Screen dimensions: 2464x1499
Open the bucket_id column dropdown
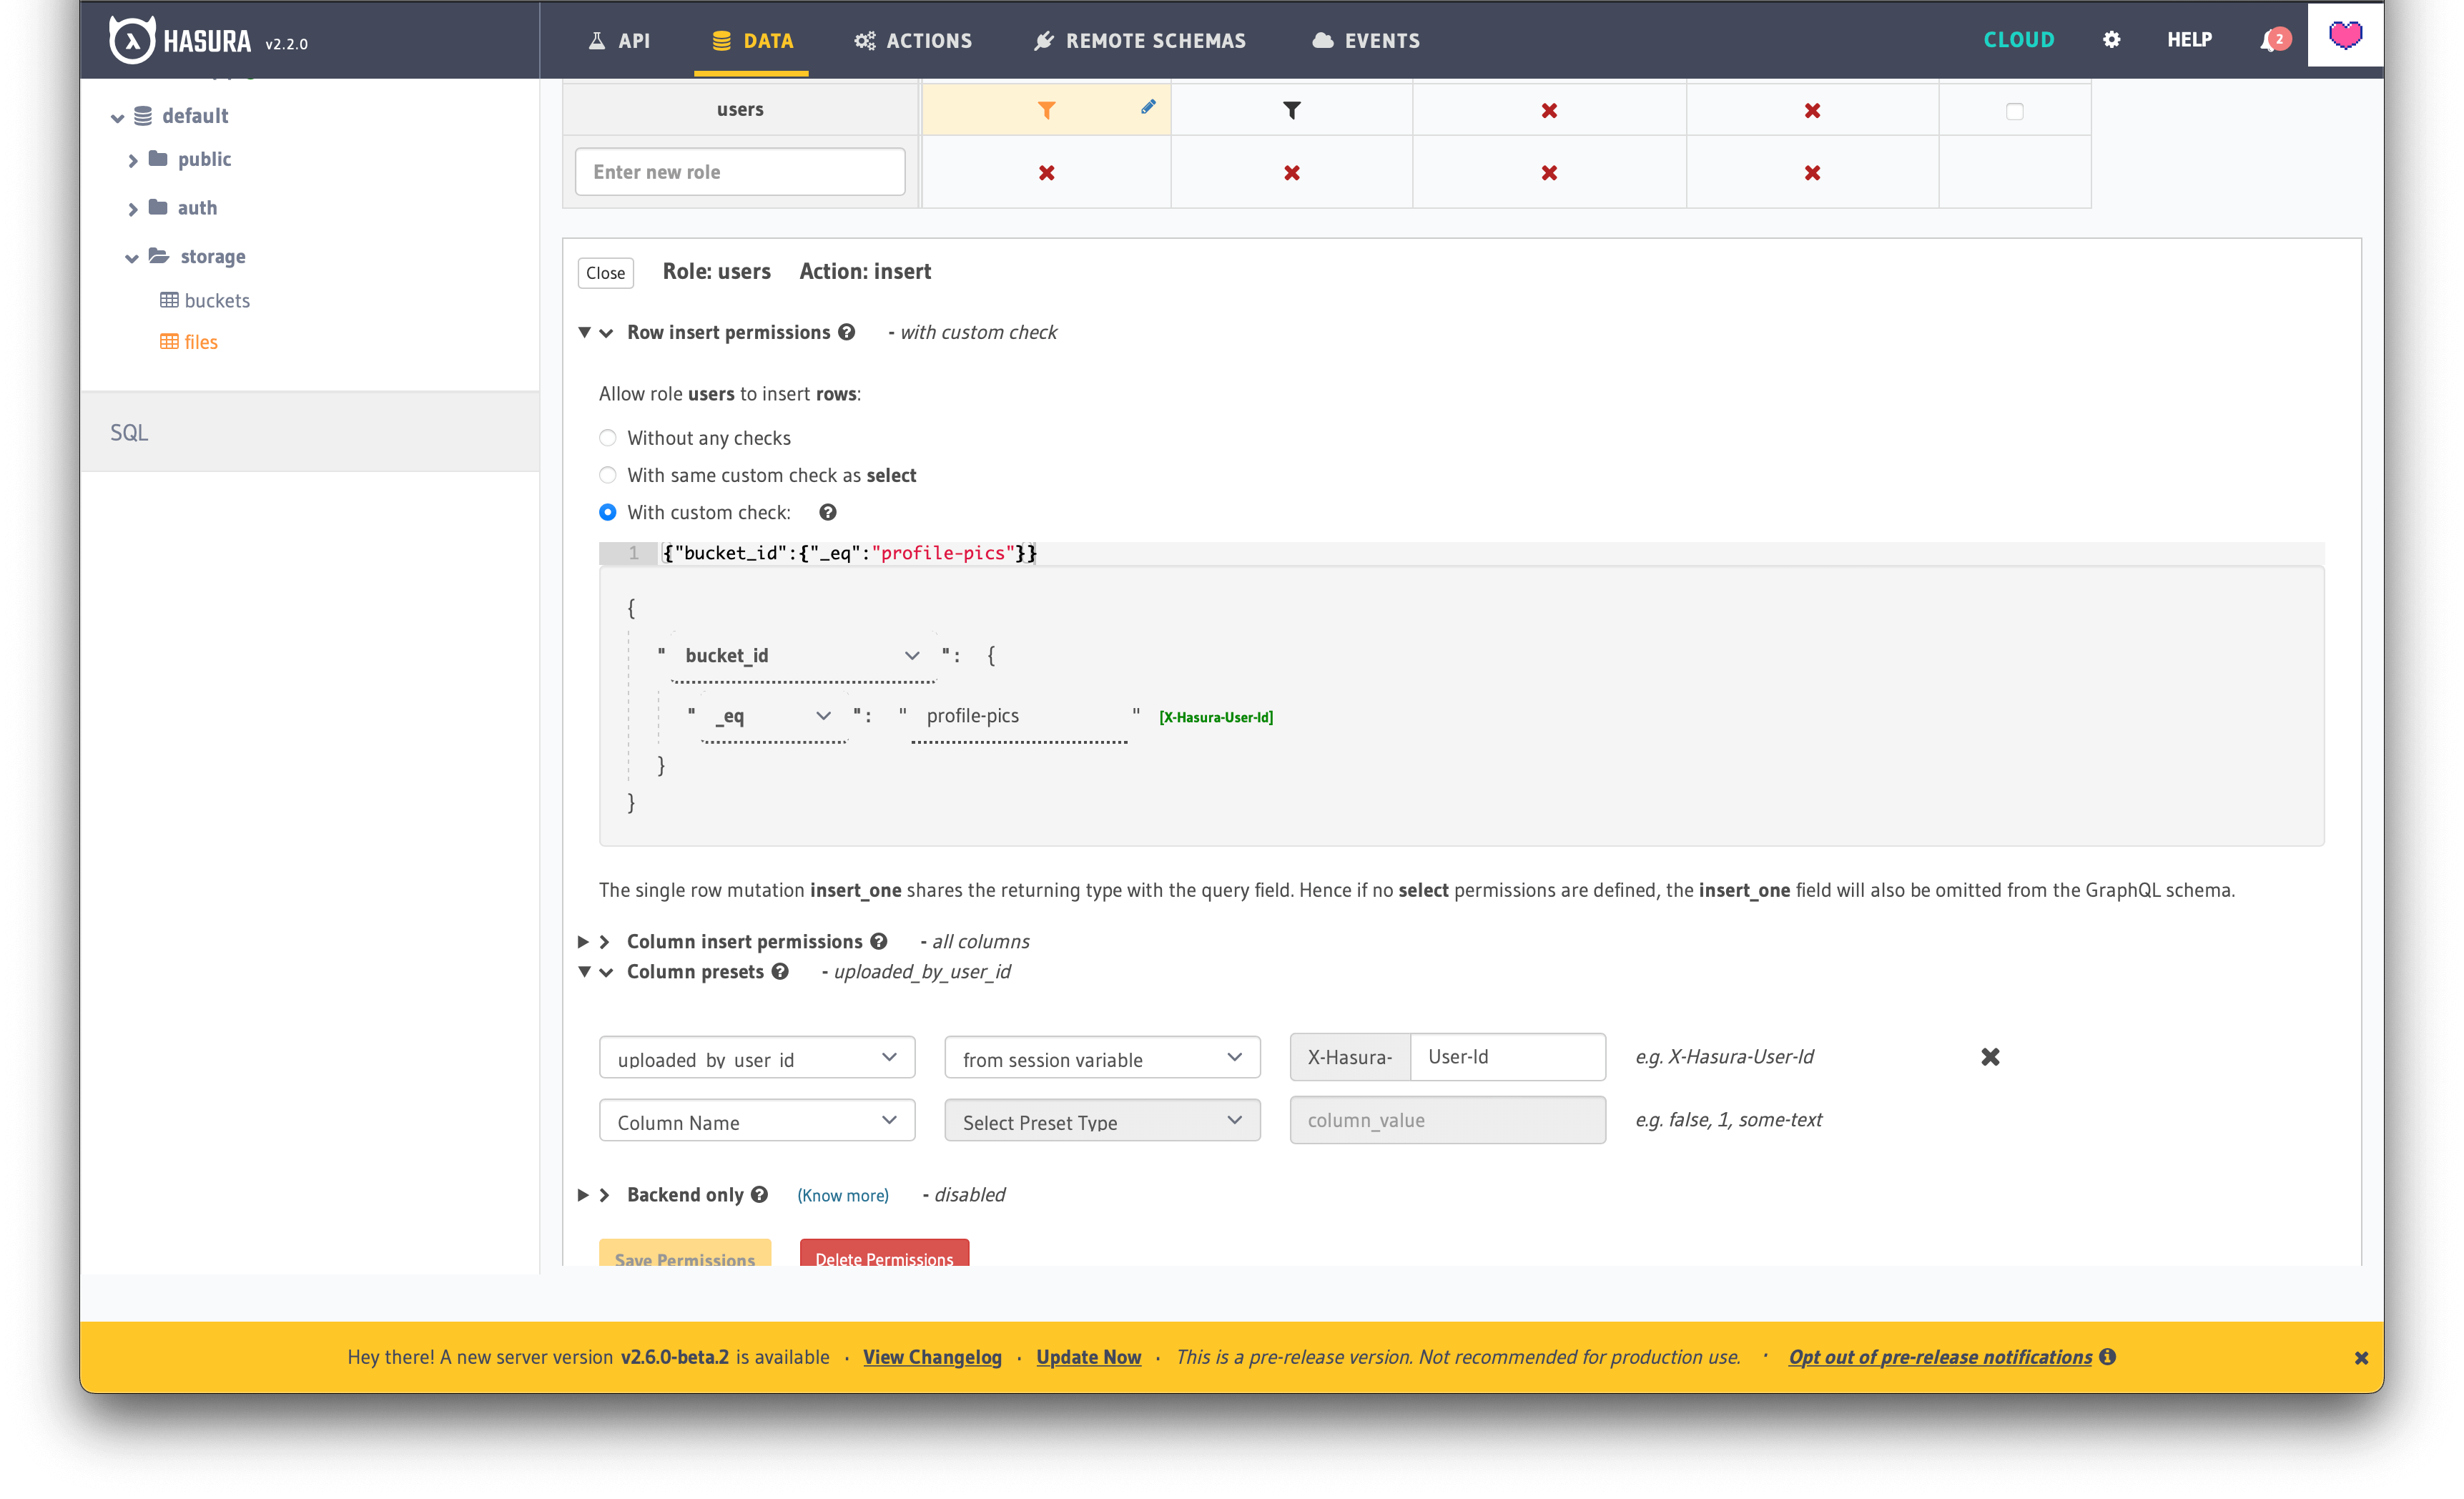click(802, 656)
